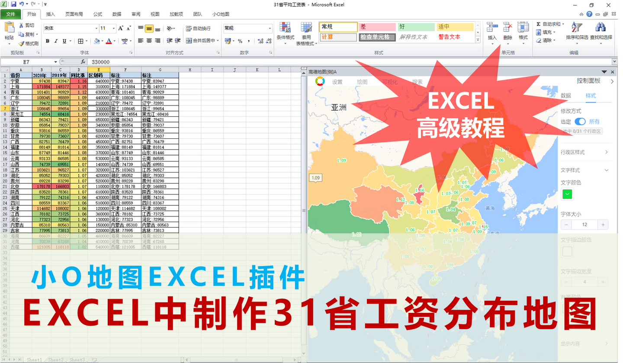
Task: Open the font name dropdown showing 宋体
Action: pyautogui.click(x=96, y=28)
